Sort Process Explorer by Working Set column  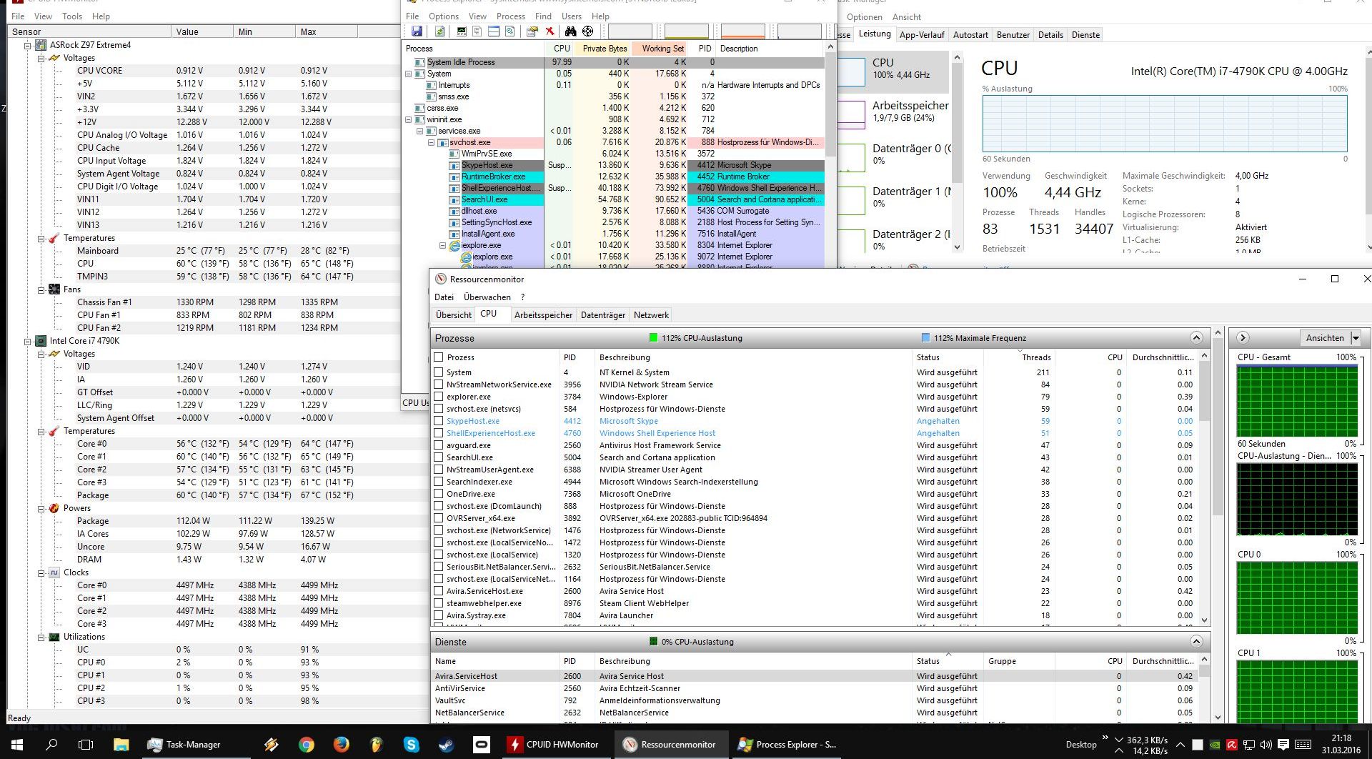click(x=660, y=49)
